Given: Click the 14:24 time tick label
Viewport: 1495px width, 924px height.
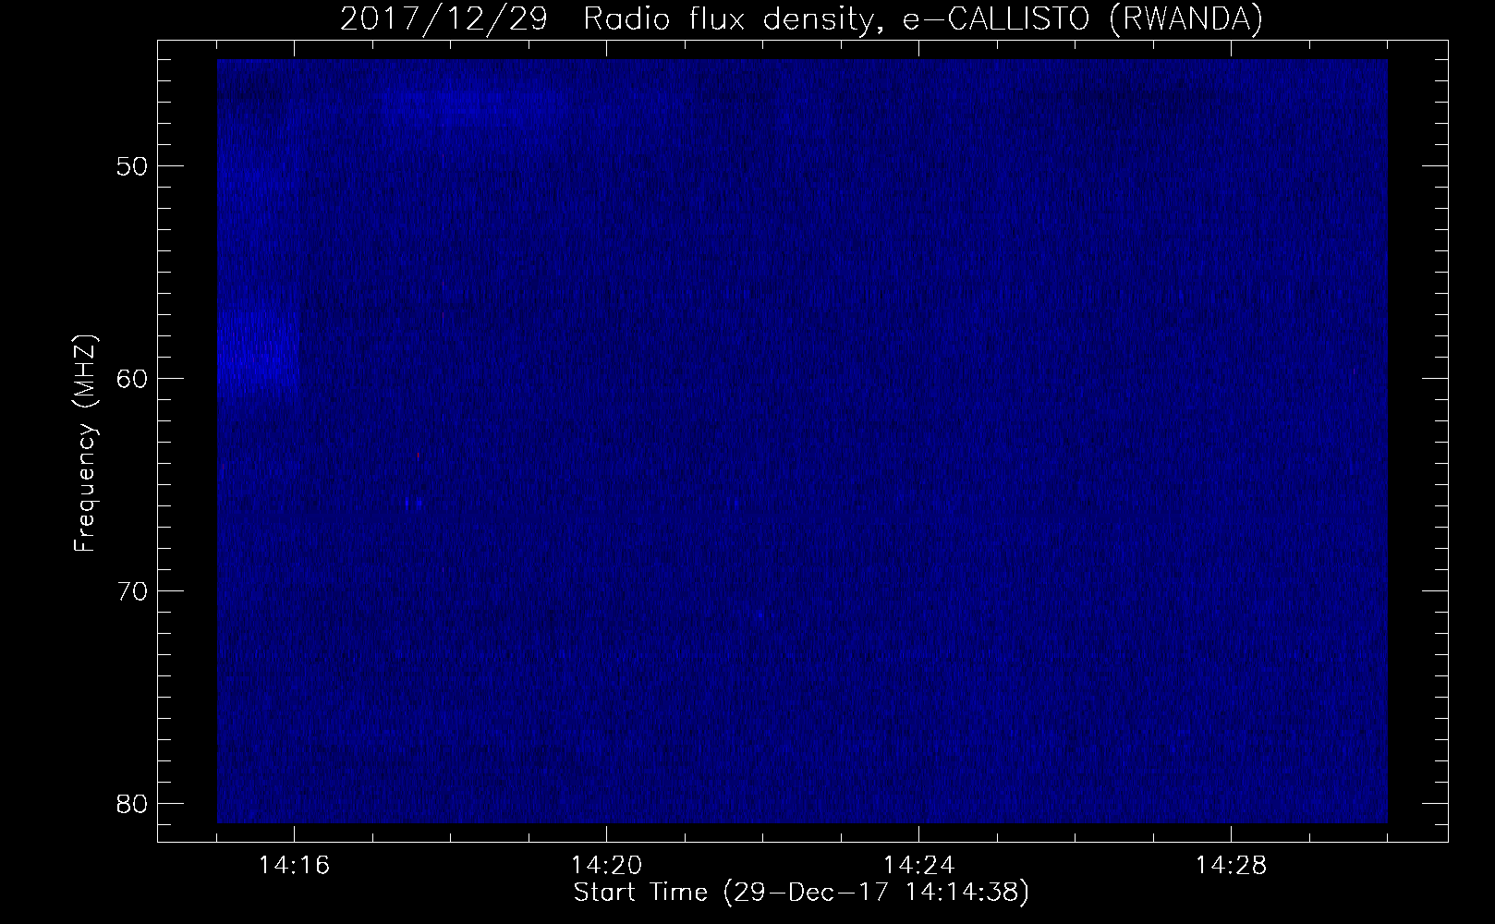Looking at the screenshot, I should [919, 866].
